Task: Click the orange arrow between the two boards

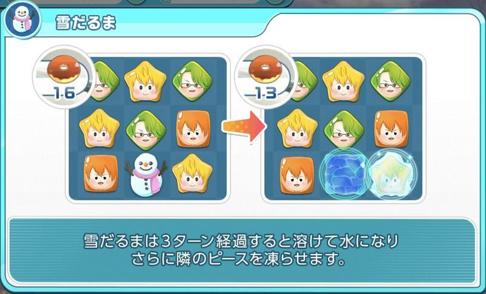Action: 245,126
